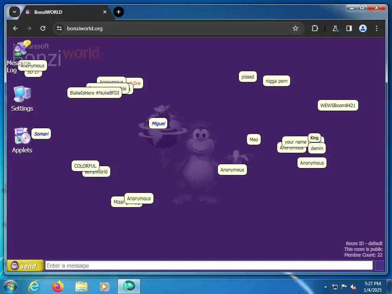This screenshot has width=392, height=294.
Task: Click the 'pissed' name tag
Action: tap(248, 77)
